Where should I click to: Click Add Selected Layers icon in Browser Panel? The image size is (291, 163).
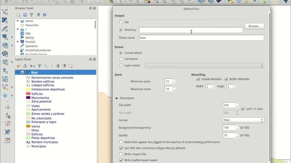click(18, 15)
